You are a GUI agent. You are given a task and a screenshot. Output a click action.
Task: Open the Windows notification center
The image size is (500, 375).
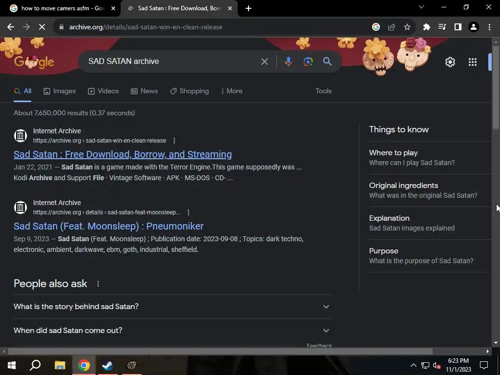[484, 365]
